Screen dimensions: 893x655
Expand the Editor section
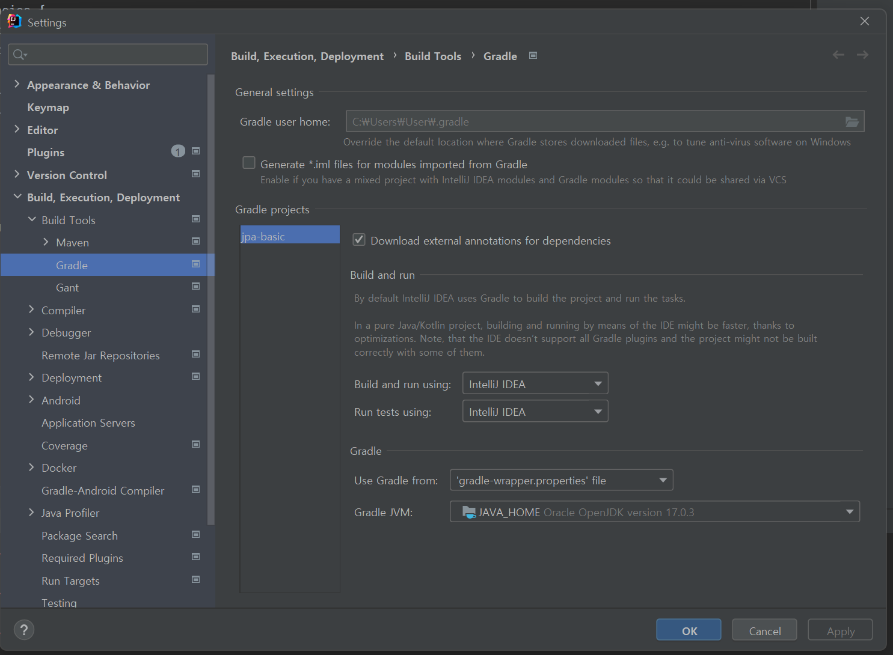(17, 129)
